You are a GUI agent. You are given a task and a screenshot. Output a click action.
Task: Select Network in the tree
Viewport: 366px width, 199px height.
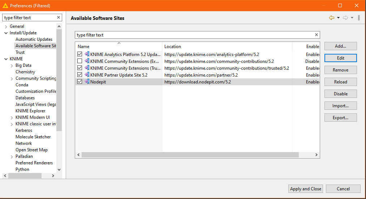click(23, 143)
